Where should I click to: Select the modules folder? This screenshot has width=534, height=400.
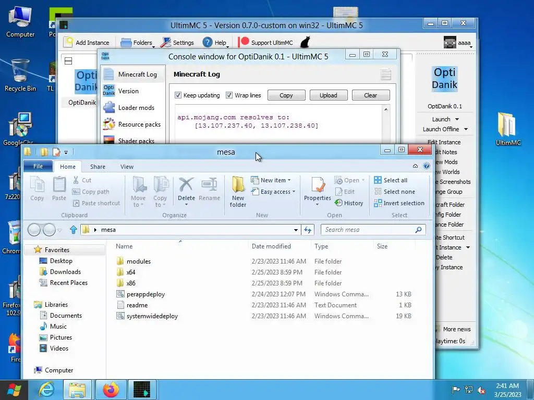[x=139, y=261]
